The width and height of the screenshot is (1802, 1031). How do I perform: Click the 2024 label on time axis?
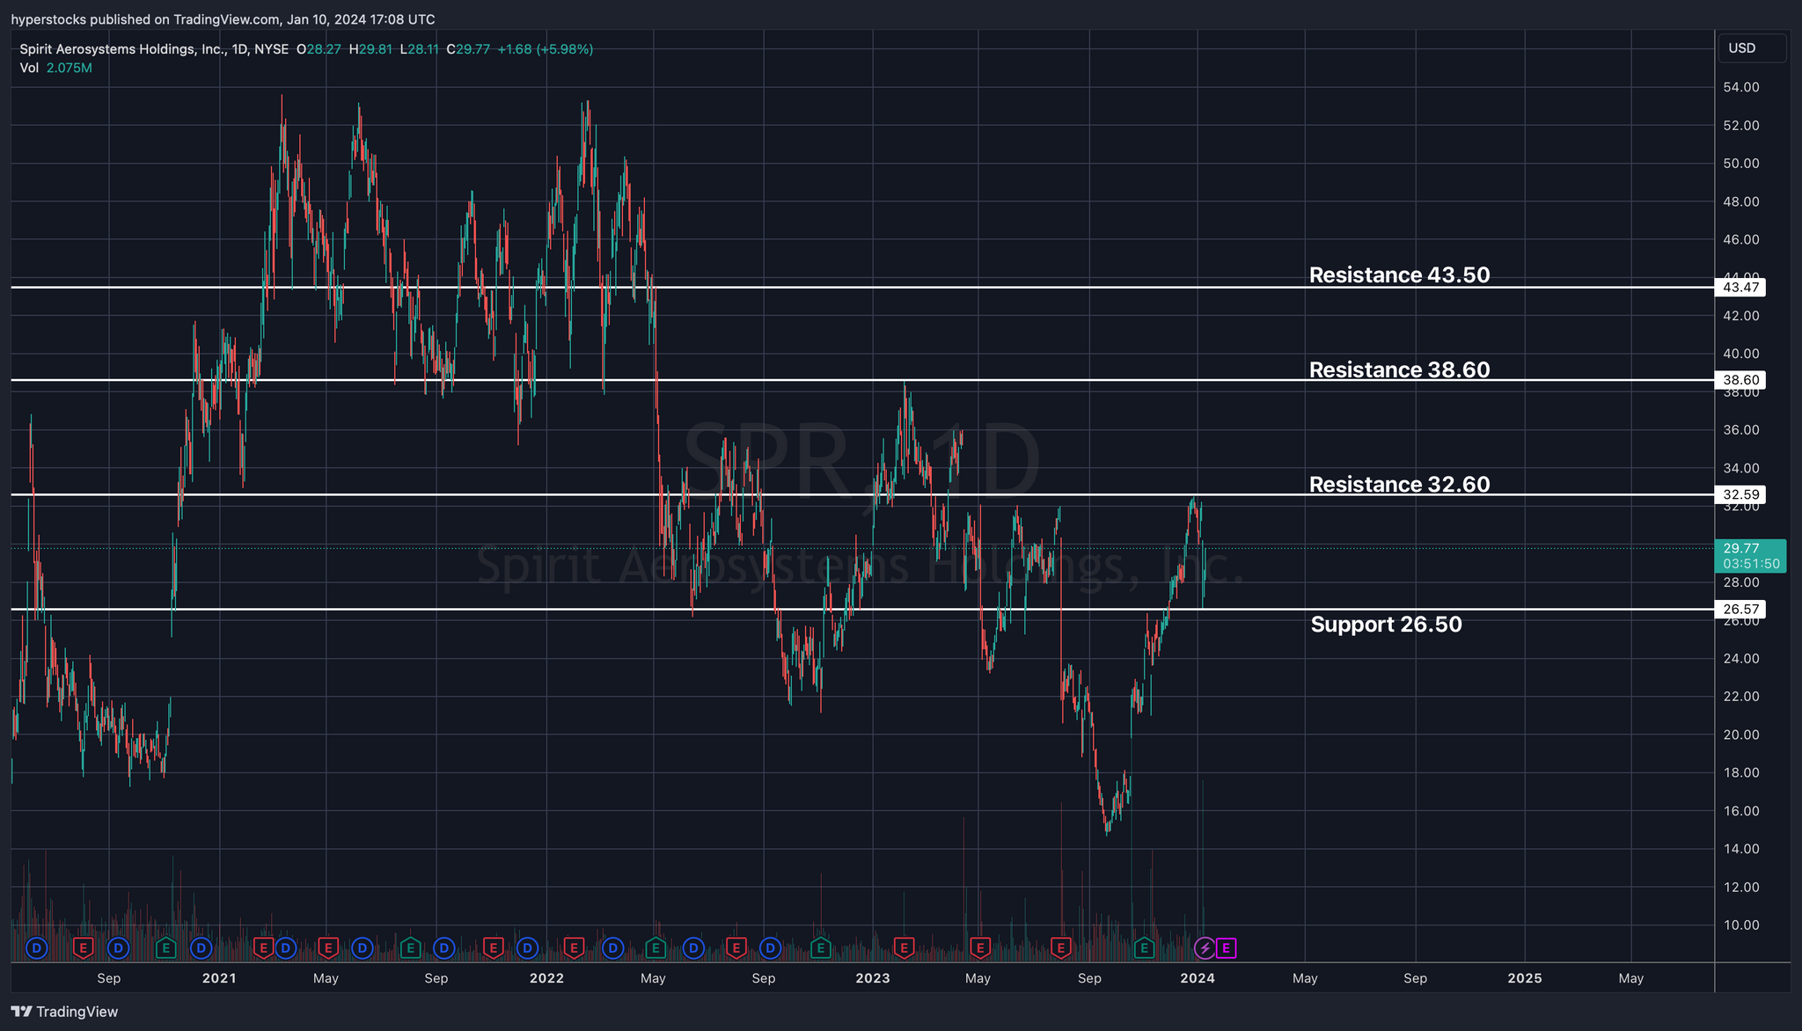(x=1197, y=978)
